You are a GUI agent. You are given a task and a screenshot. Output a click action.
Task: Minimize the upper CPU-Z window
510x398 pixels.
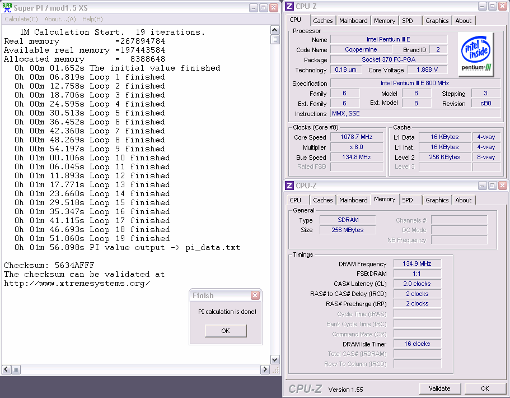483,6
